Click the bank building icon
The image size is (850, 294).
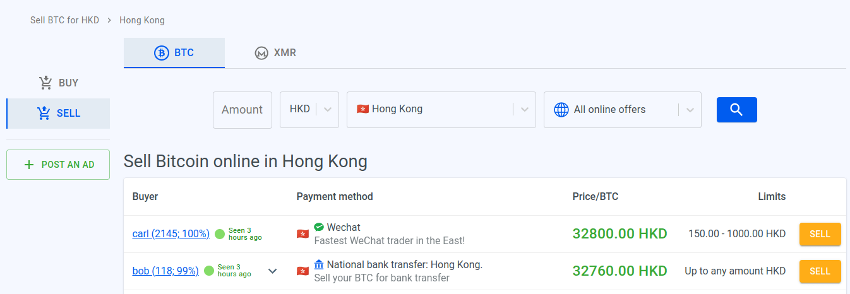(x=319, y=264)
